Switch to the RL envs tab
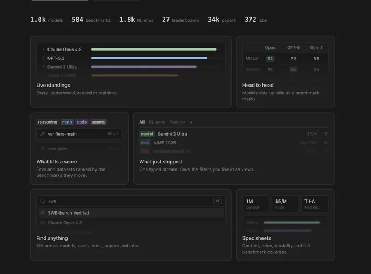371x274 pixels. 157,122
